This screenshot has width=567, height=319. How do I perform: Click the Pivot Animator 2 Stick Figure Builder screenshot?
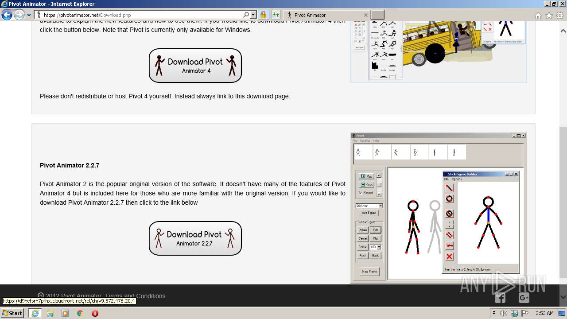click(439, 208)
